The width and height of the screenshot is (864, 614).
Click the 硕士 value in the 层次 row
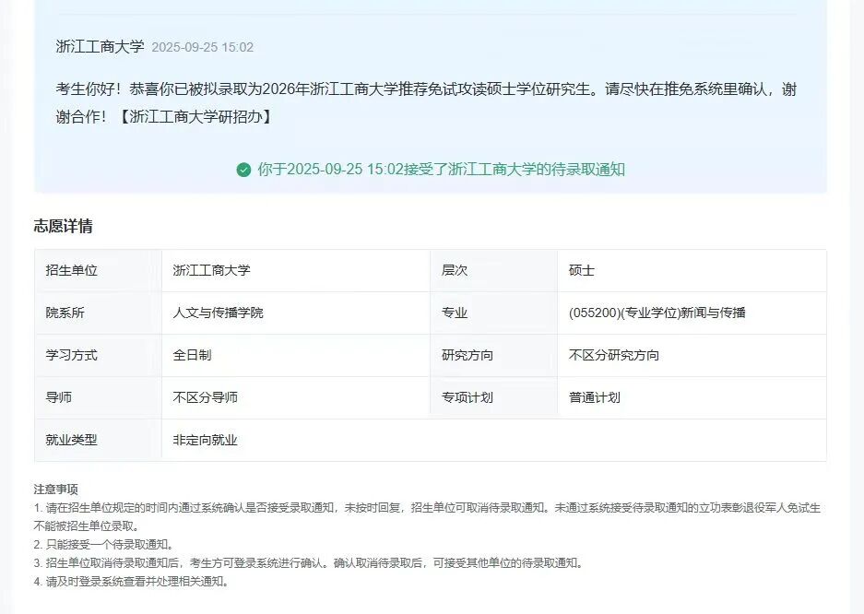click(582, 271)
